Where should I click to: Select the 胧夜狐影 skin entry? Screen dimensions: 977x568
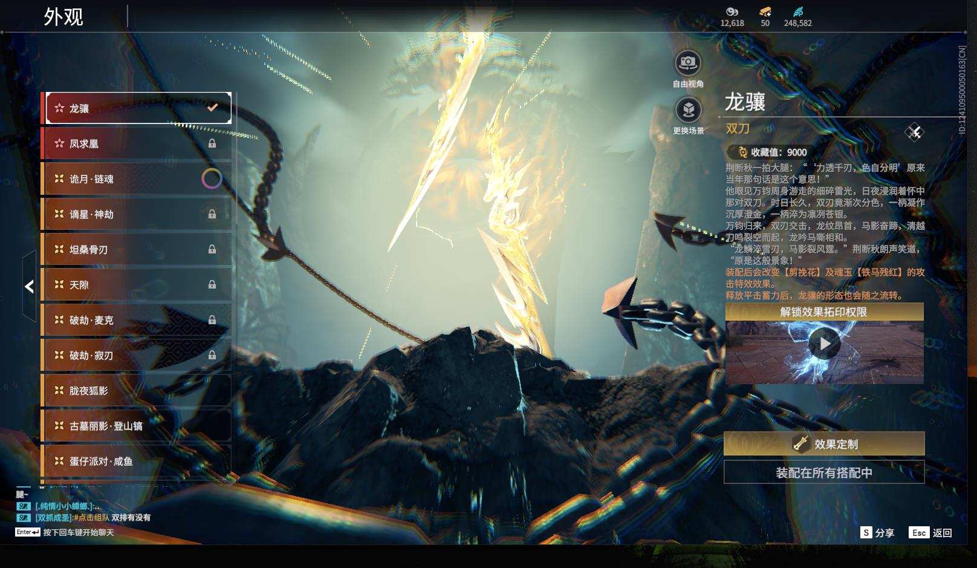(x=136, y=391)
